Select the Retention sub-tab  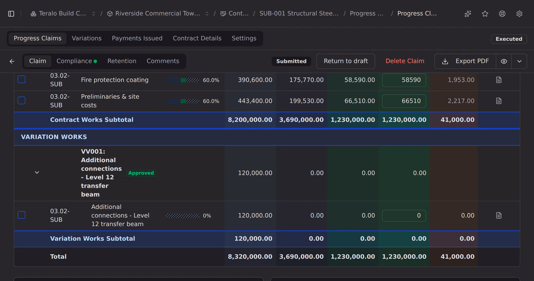tap(122, 61)
